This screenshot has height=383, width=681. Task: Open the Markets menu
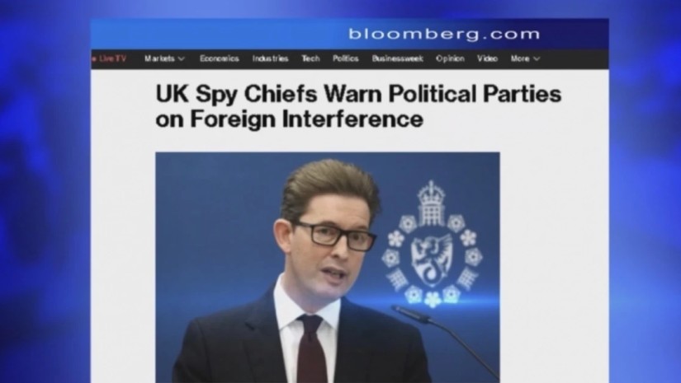pos(159,58)
